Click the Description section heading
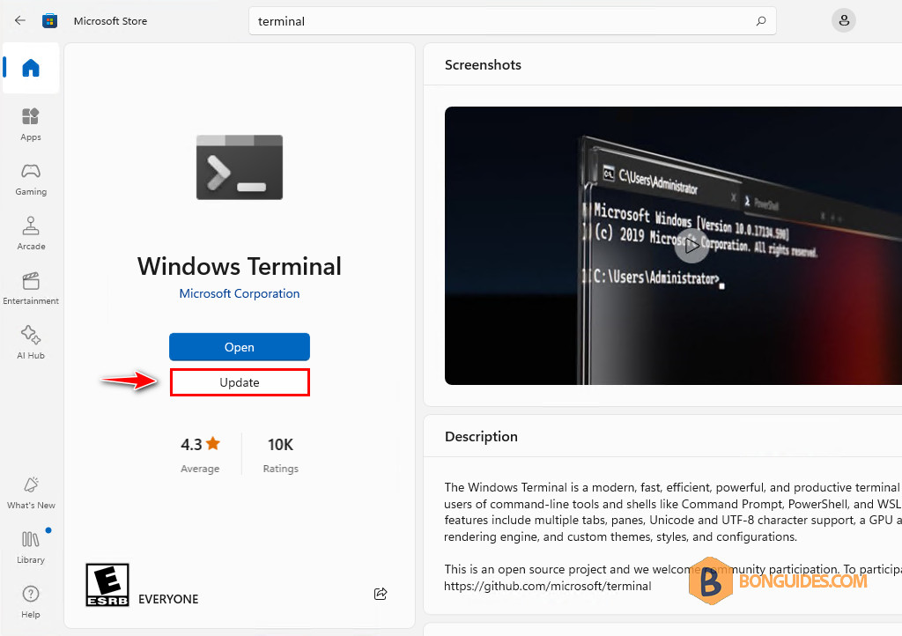 pos(481,436)
